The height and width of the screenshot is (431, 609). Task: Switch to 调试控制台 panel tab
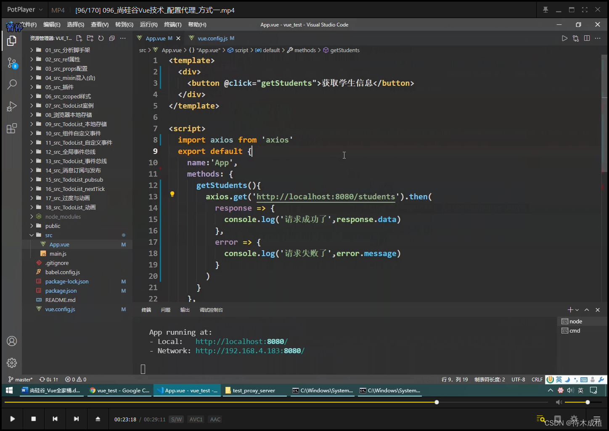[x=211, y=310]
